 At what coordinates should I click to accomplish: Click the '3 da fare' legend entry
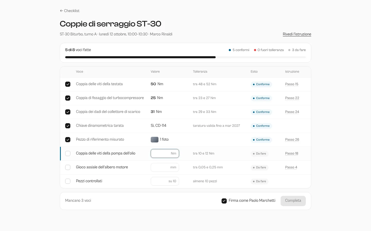[297, 50]
